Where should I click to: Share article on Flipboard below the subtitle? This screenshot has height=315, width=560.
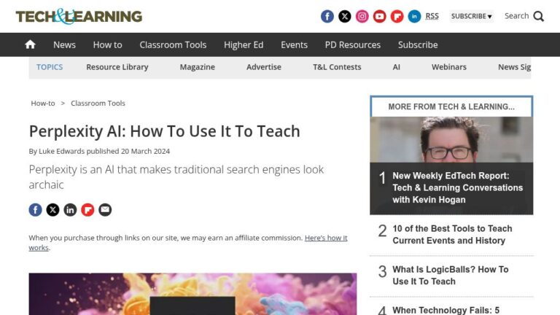(87, 210)
